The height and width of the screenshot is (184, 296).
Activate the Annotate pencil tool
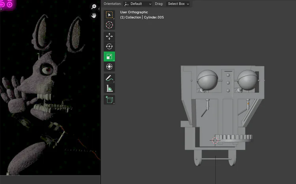(109, 78)
